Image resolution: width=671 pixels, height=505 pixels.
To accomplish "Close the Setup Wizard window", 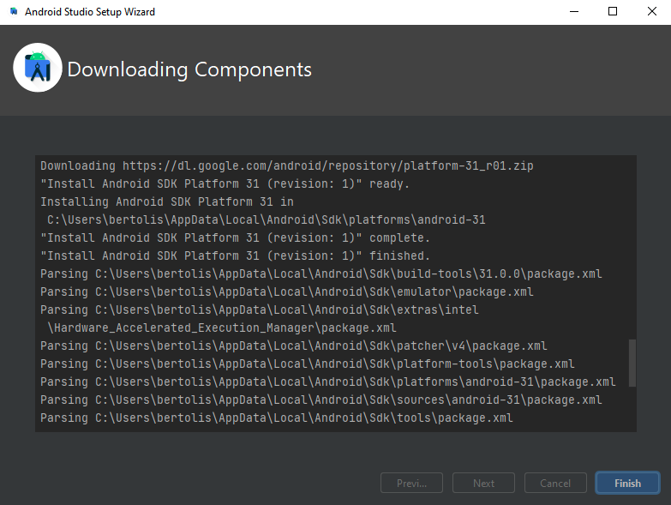I will (x=651, y=11).
